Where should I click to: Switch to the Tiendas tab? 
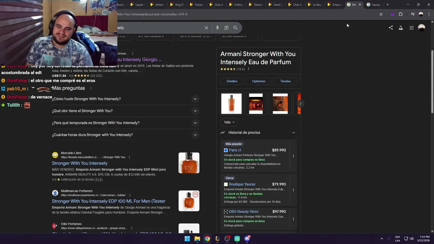[x=285, y=81]
